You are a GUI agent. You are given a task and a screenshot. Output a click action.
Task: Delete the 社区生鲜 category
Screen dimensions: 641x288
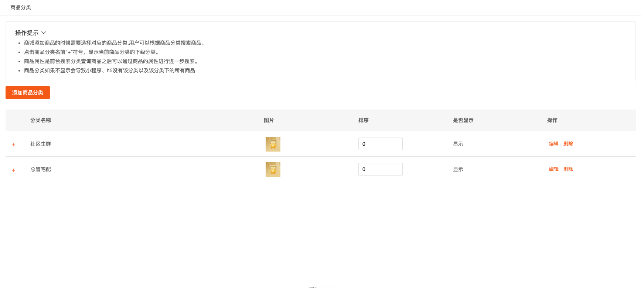(568, 144)
